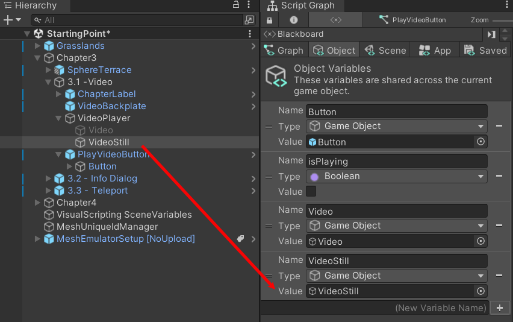Open the Button variable Type dropdown
The image size is (513, 322).
(397, 126)
